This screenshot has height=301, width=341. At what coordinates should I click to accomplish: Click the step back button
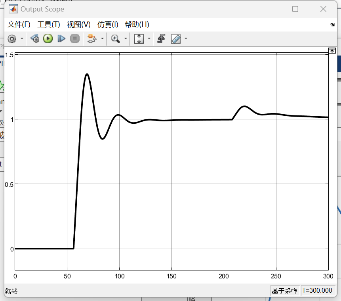point(35,38)
